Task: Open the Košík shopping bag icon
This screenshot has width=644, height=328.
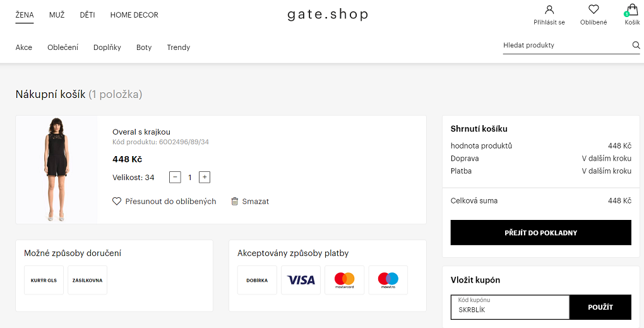Action: [x=633, y=10]
